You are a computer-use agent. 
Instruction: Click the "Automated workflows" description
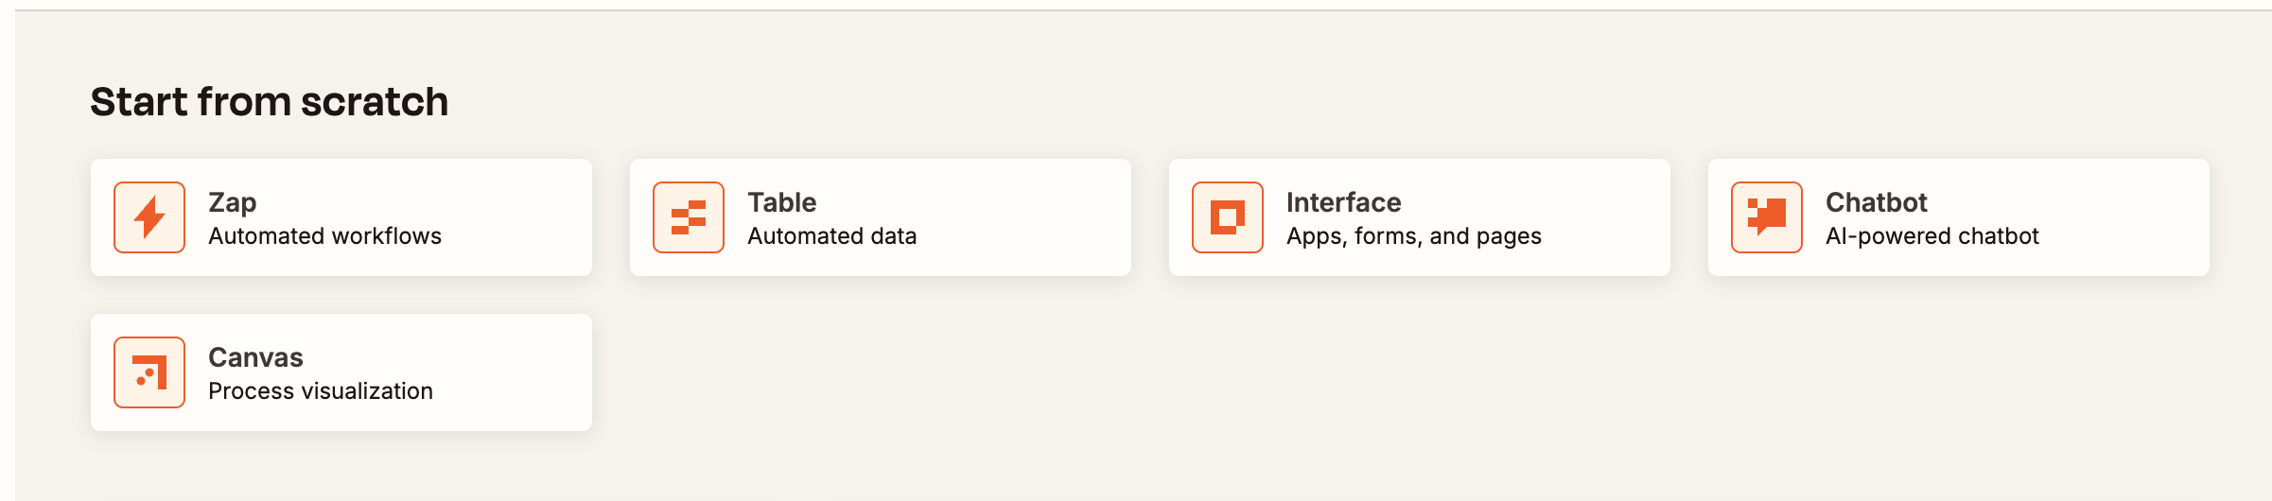coord(325,235)
